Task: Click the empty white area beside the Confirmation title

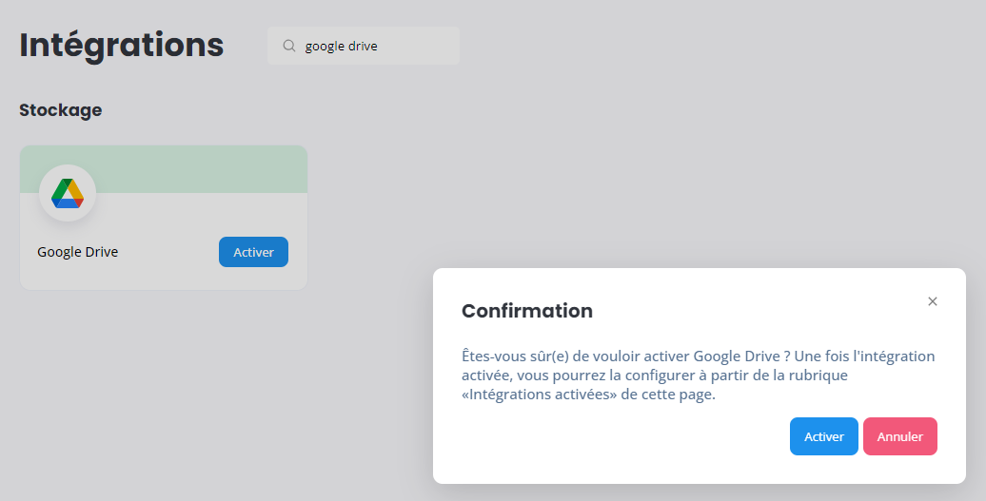Action: 755,311
